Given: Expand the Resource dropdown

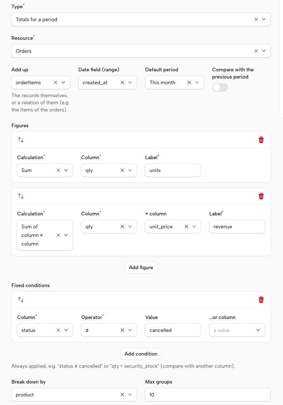Looking at the screenshot, I should (264, 51).
